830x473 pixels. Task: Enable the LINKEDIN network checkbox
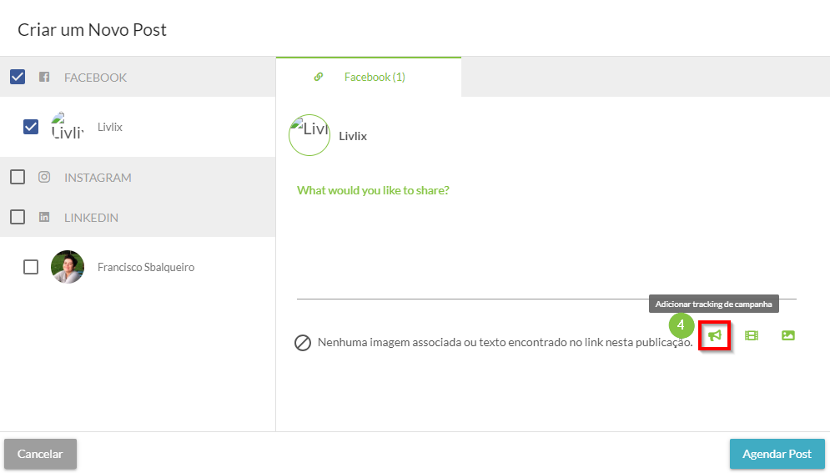[18, 217]
